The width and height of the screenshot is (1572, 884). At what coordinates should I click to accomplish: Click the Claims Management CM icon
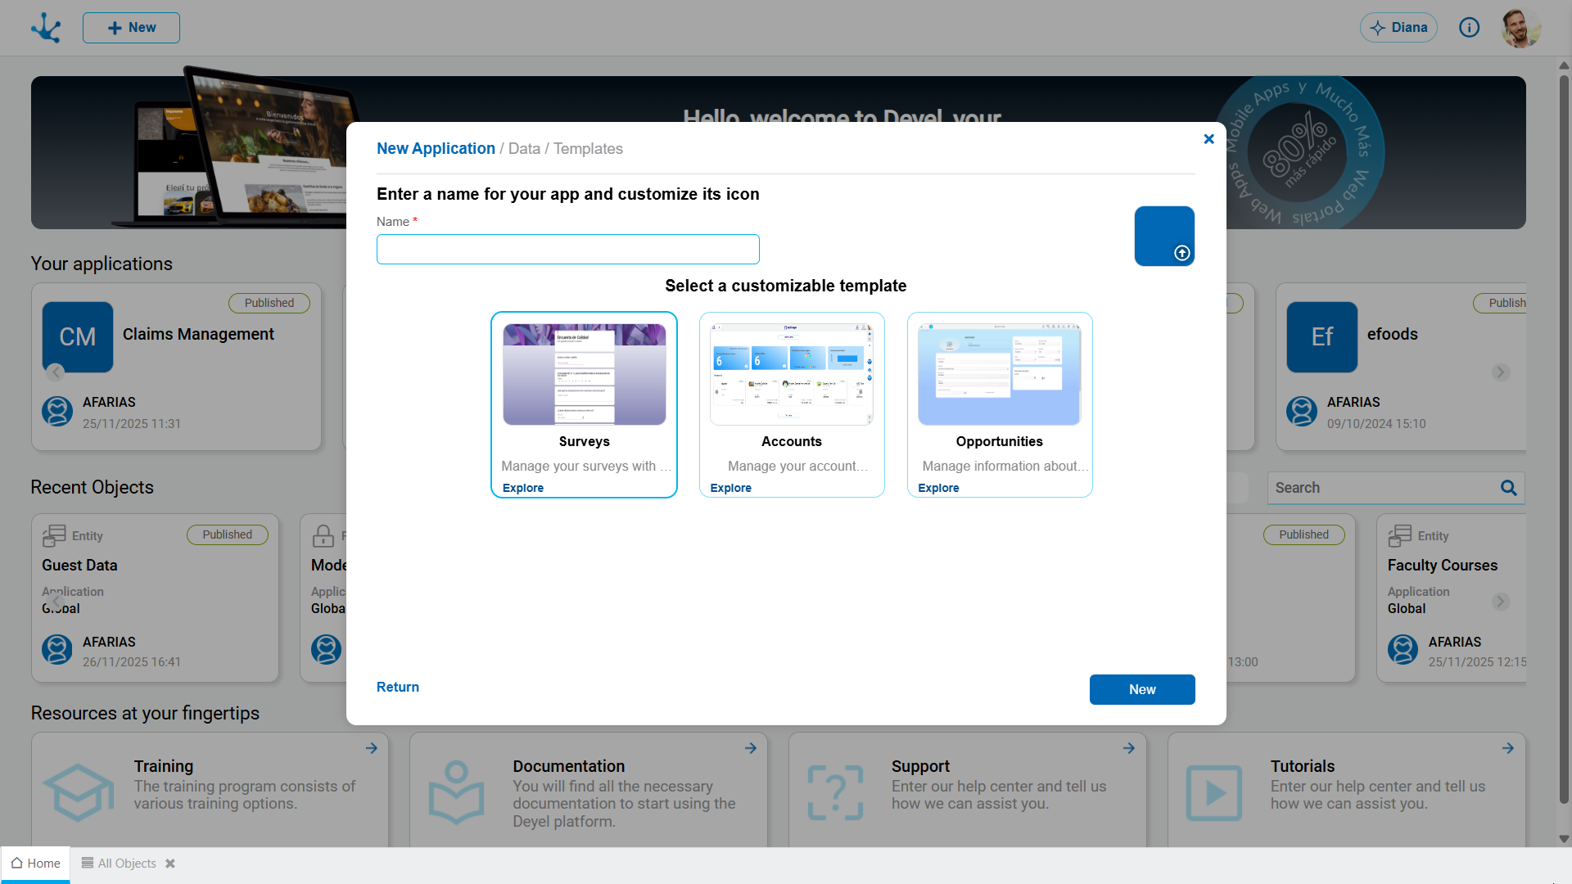(78, 336)
